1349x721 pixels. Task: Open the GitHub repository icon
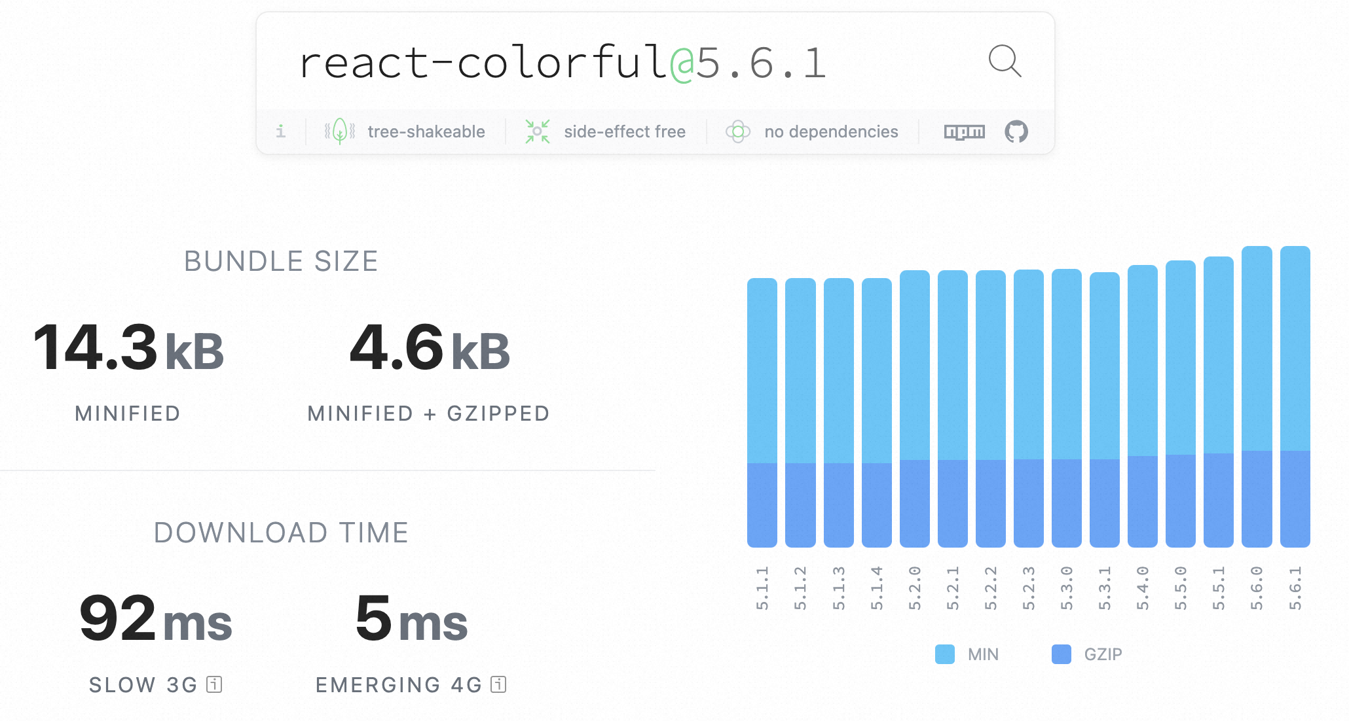[x=1016, y=132]
